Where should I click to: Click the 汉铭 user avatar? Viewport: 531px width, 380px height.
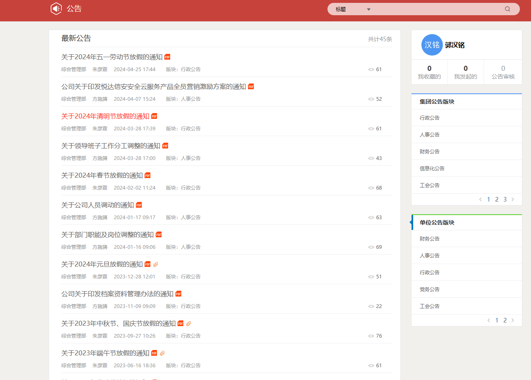point(432,45)
